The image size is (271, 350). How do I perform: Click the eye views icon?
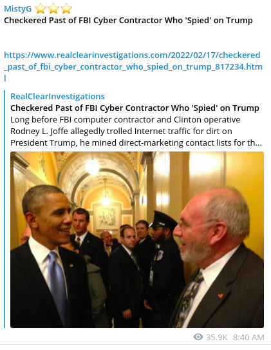click(x=198, y=337)
